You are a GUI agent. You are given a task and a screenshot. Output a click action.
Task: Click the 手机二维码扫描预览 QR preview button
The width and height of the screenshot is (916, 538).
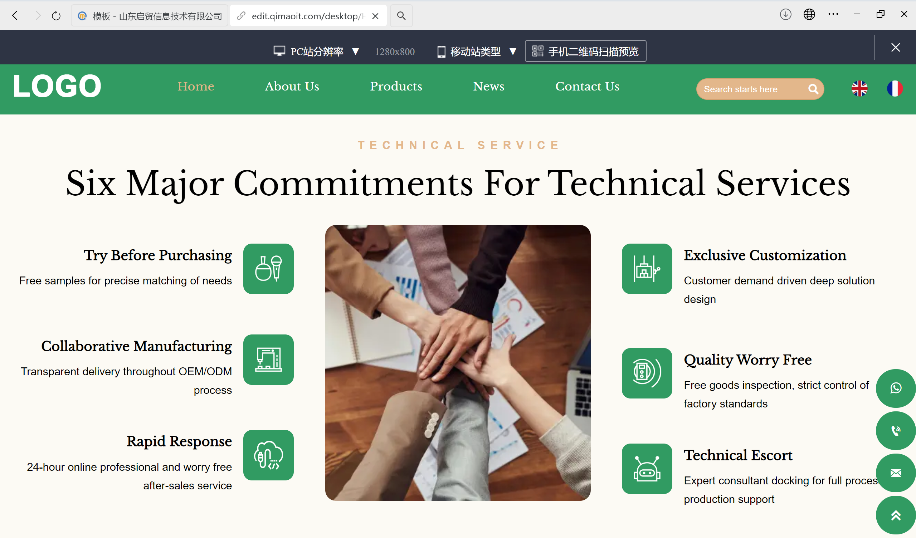pyautogui.click(x=585, y=51)
